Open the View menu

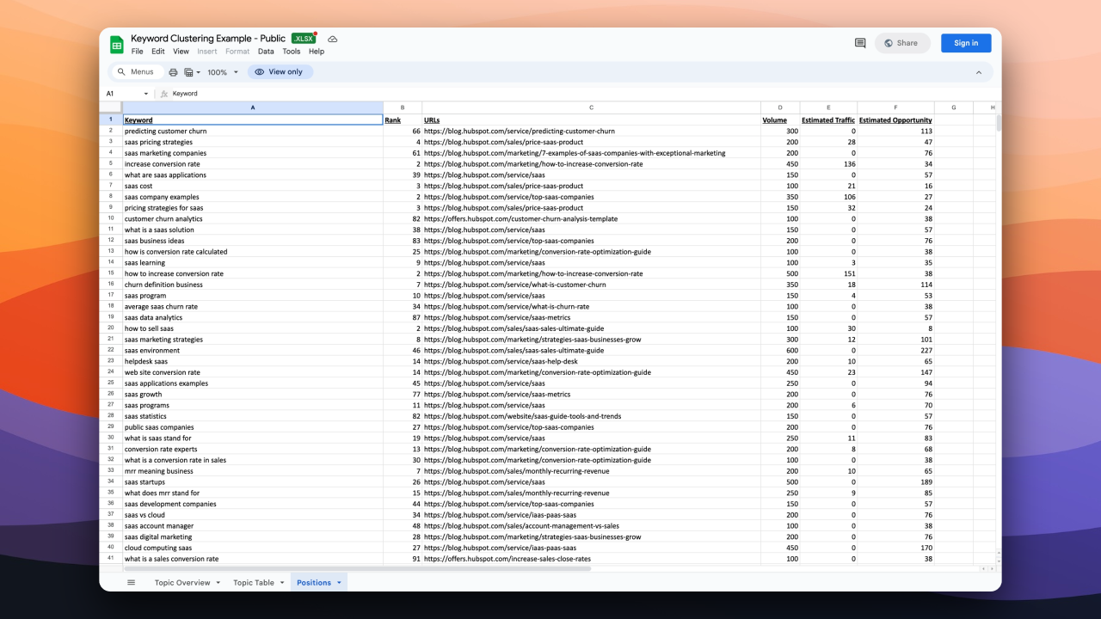[x=181, y=52]
